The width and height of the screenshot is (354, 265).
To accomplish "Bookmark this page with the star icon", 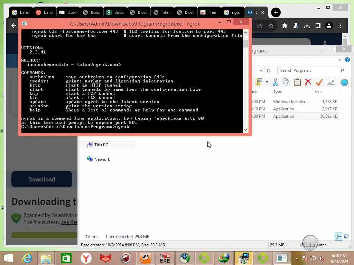I will [271, 26].
